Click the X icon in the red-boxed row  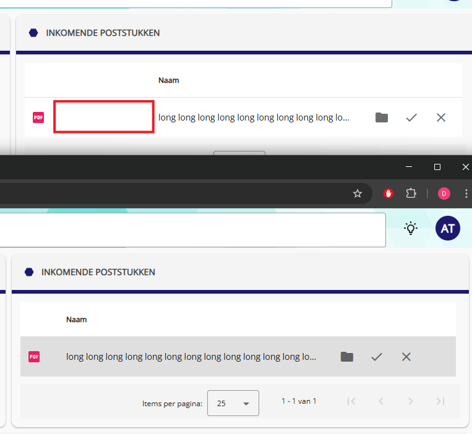click(x=441, y=117)
